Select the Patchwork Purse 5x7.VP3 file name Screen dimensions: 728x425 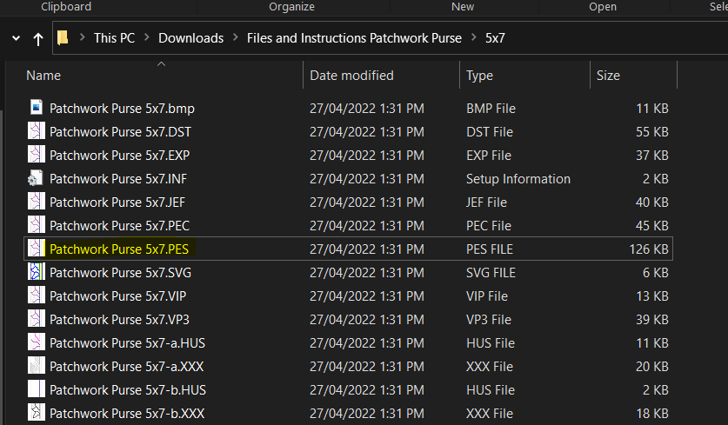point(118,319)
